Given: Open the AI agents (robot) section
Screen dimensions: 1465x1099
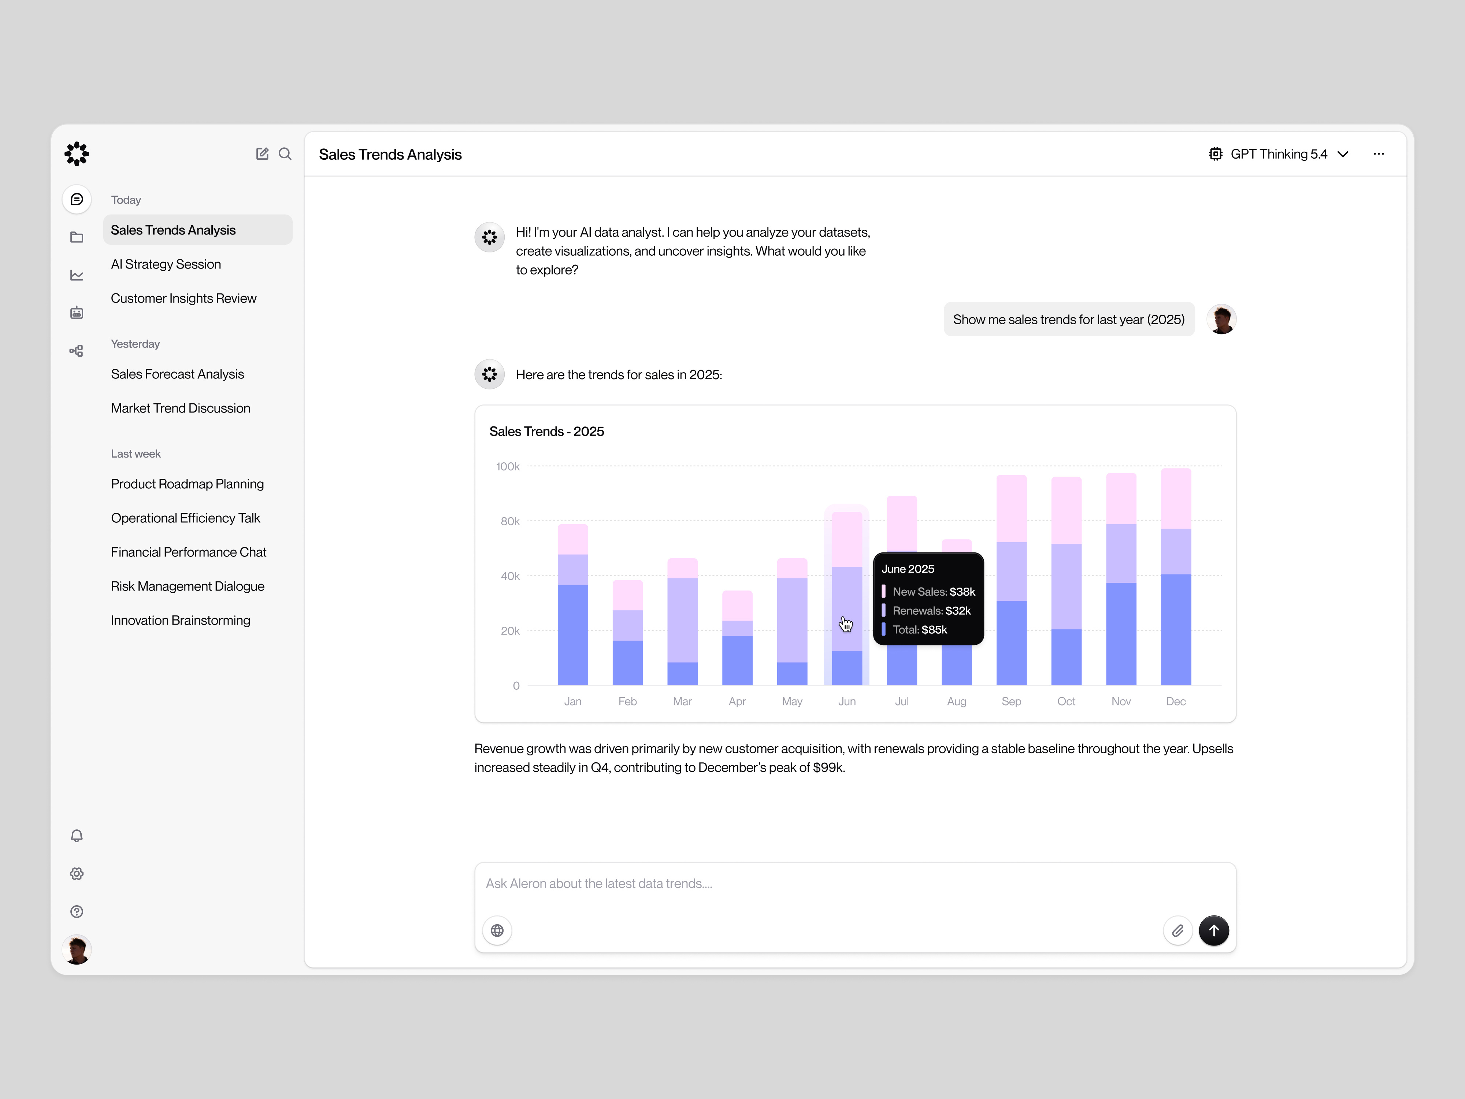Looking at the screenshot, I should coord(77,312).
